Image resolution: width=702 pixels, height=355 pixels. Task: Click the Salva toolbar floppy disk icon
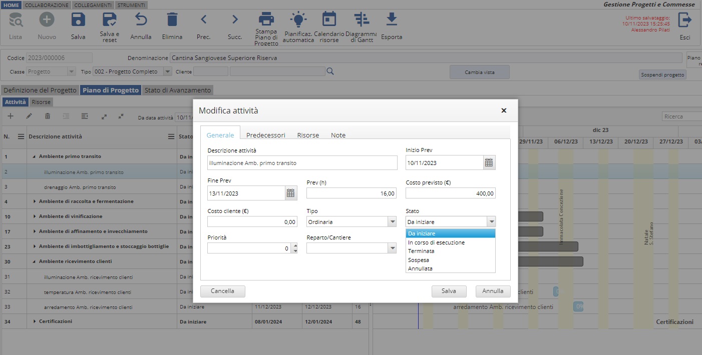pos(78,20)
